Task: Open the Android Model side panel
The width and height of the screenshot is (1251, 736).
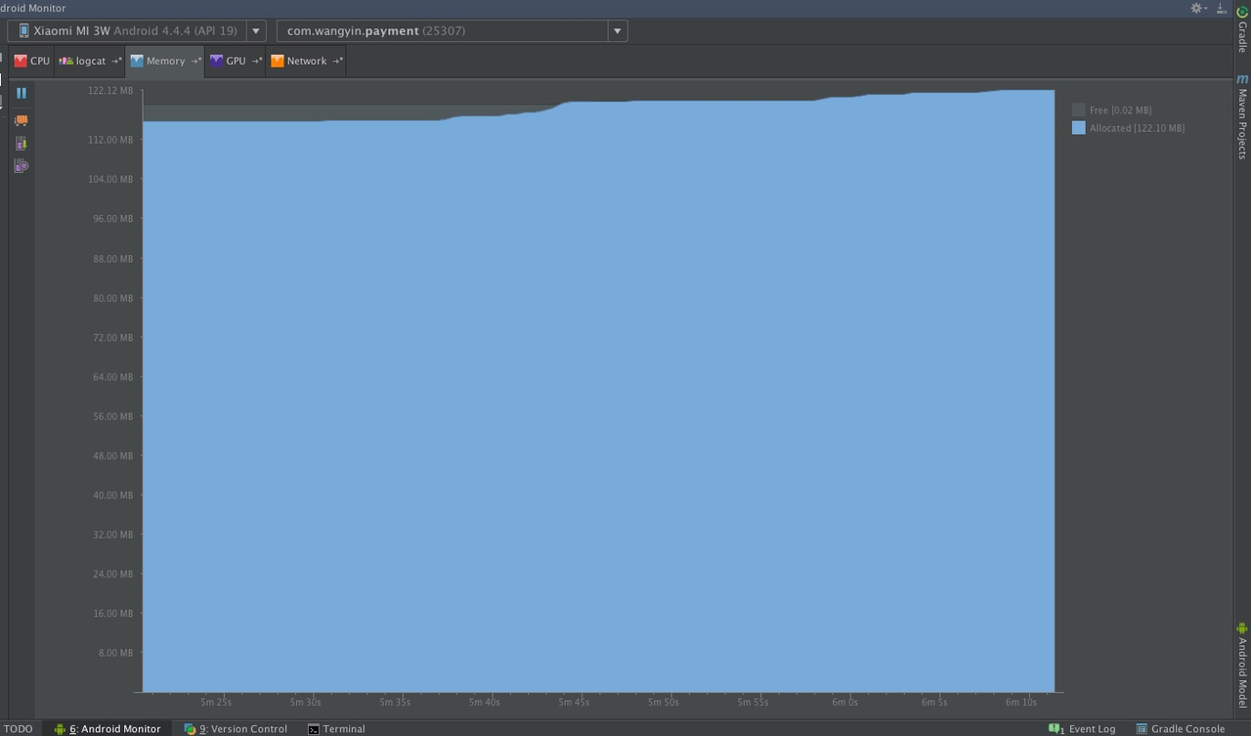Action: [x=1242, y=665]
